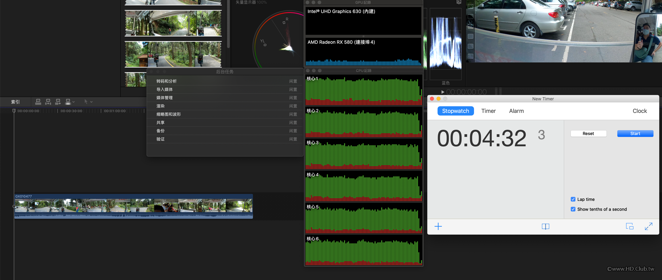
Task: Open the overwrite edit options dropdown arrow
Action: pyautogui.click(x=74, y=102)
